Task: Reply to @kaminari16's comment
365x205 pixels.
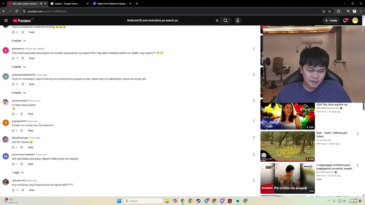Action: click(x=32, y=58)
